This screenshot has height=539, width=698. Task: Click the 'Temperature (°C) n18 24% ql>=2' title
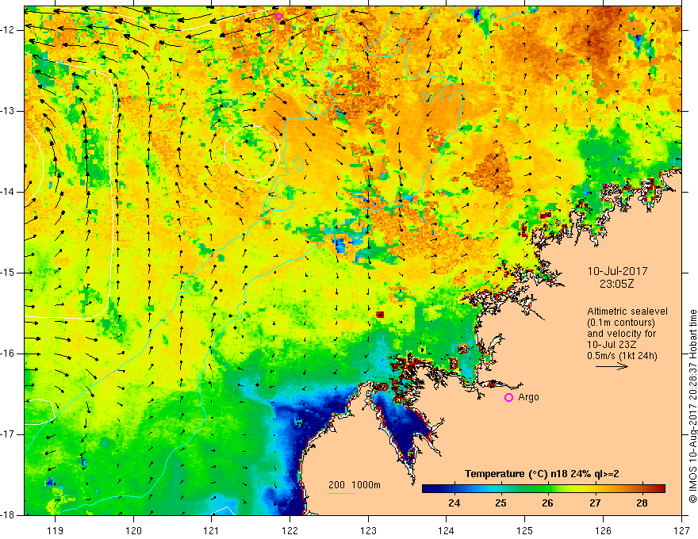click(542, 474)
